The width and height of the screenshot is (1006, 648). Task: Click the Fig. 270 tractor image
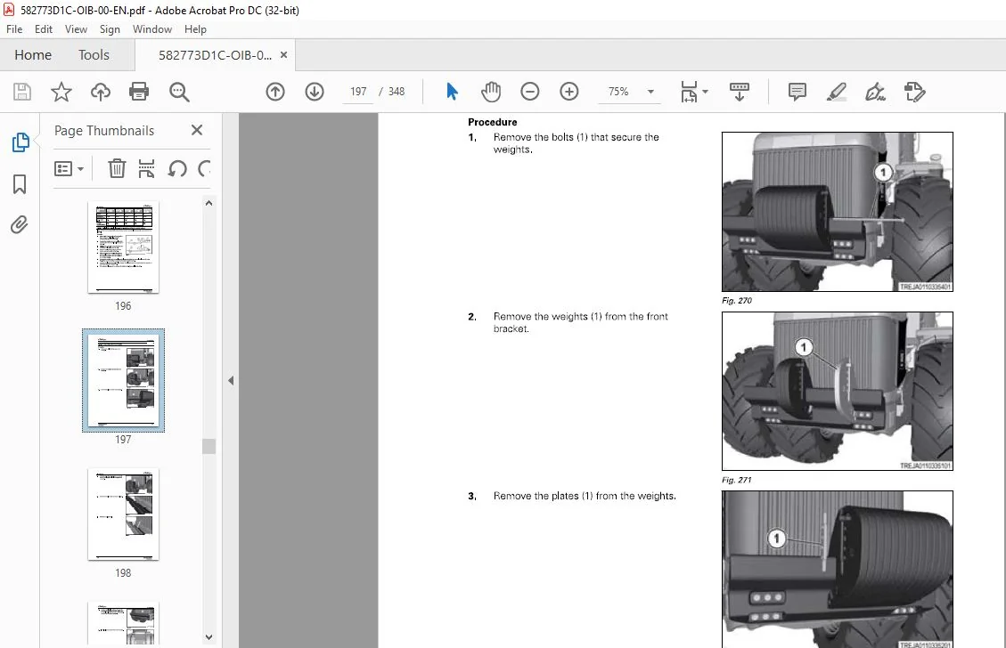coord(838,212)
